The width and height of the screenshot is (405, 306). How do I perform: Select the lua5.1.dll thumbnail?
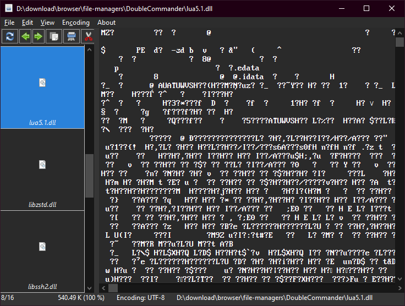(42, 87)
